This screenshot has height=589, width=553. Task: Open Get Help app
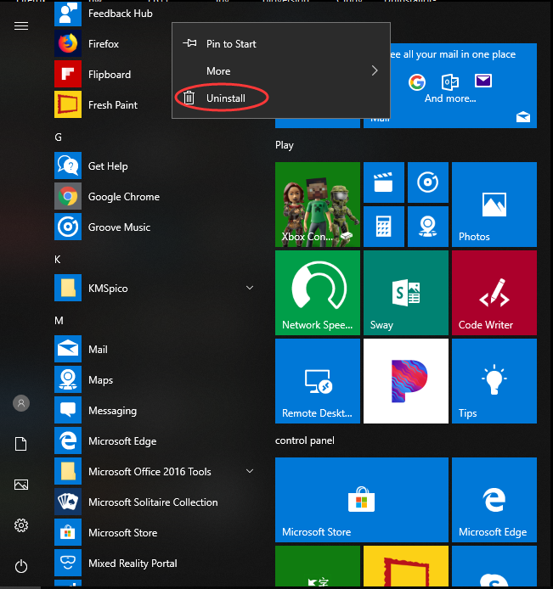[x=154, y=165]
